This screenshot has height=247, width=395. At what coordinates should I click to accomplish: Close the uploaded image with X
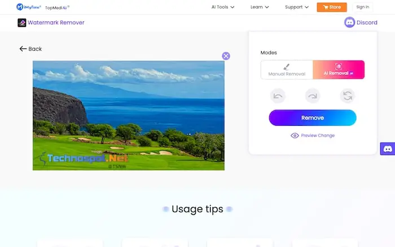[x=226, y=56]
